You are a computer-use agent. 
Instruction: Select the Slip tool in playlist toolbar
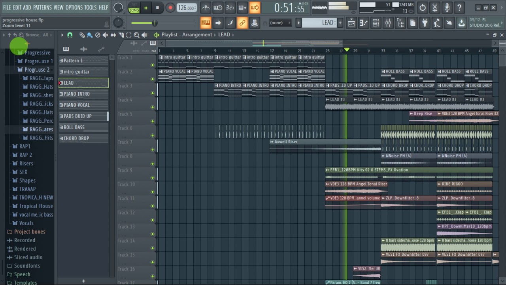113,35
